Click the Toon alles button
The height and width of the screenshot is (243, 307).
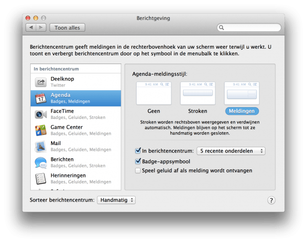[68, 28]
